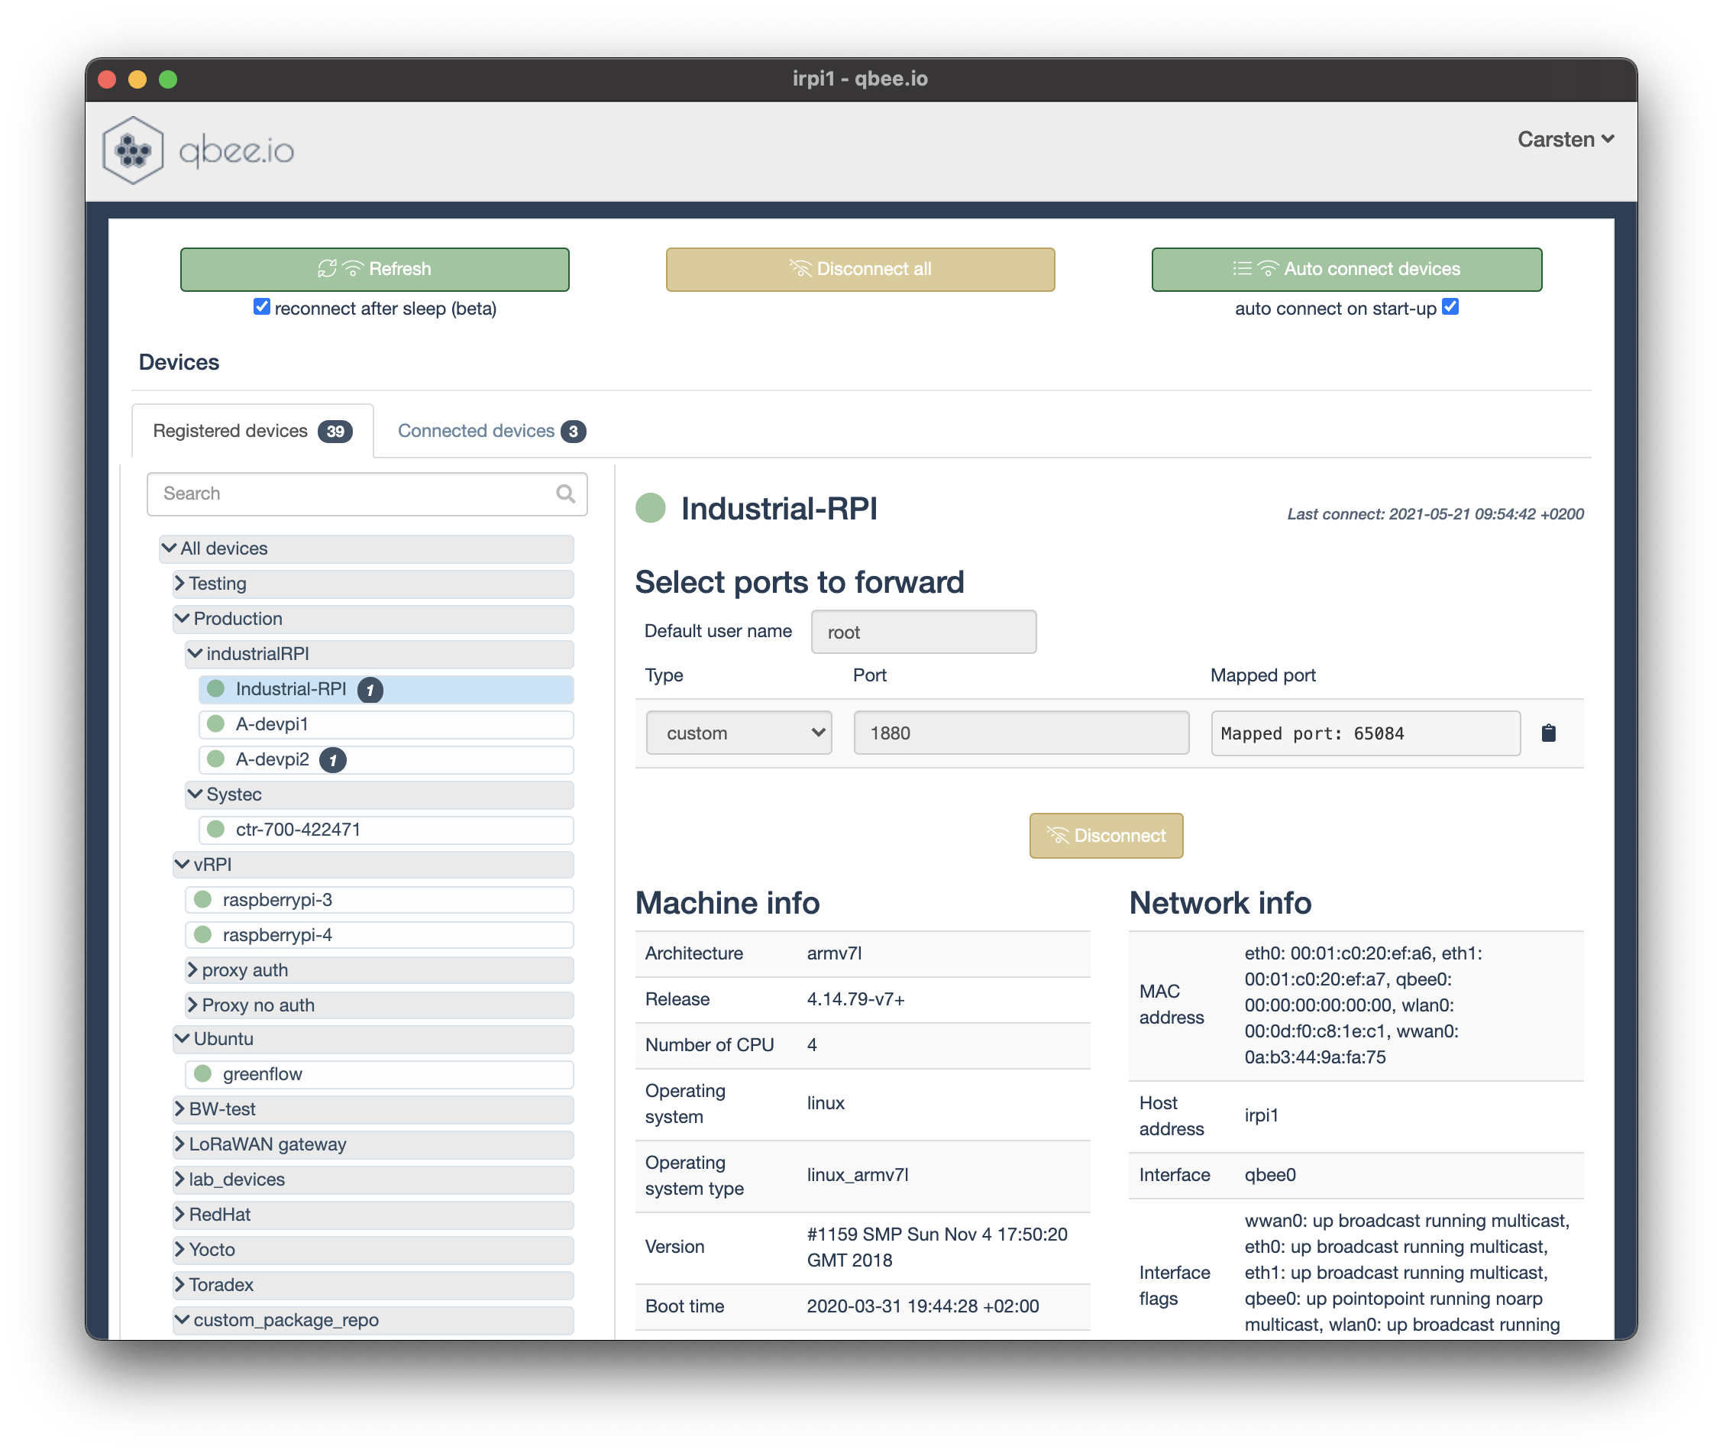
Task: Open the port Type custom dropdown
Action: 739,733
